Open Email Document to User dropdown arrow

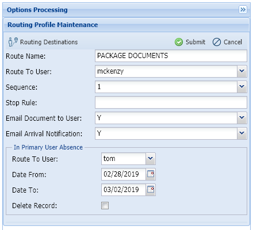[242, 118]
